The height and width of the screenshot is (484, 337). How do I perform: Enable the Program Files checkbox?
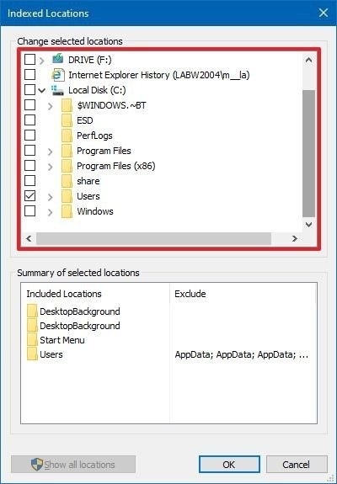point(29,151)
